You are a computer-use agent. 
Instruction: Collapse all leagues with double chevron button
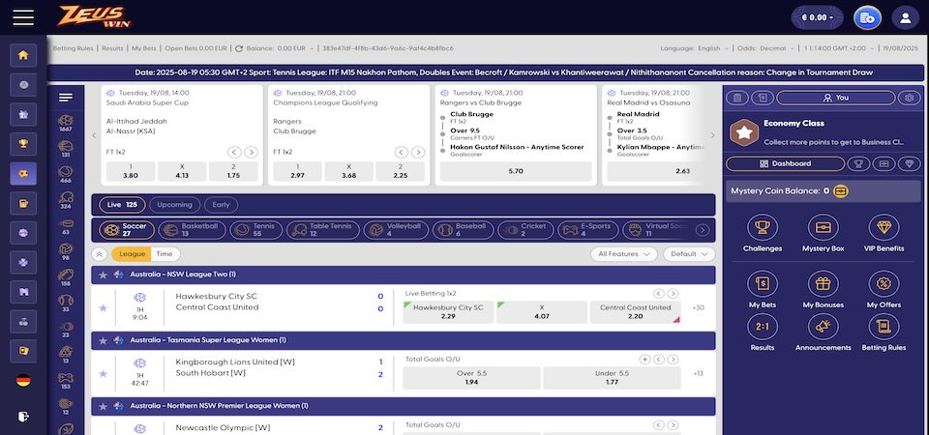tap(99, 254)
